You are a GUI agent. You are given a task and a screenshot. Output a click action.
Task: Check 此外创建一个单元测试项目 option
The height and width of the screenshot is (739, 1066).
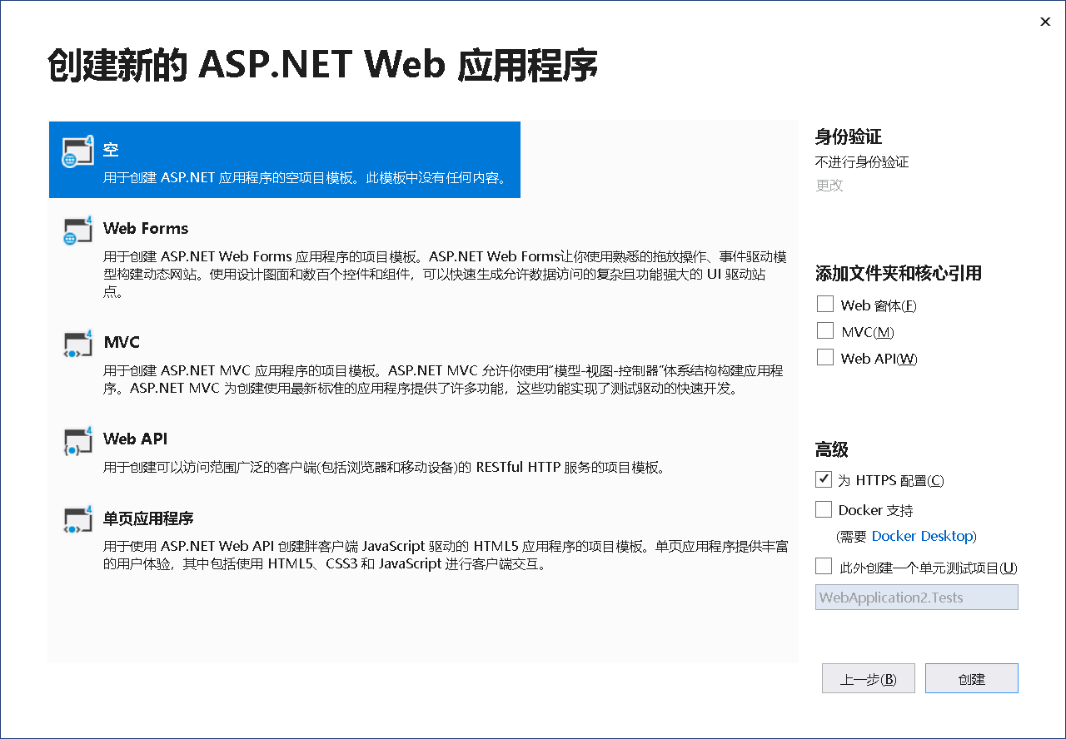click(x=823, y=565)
